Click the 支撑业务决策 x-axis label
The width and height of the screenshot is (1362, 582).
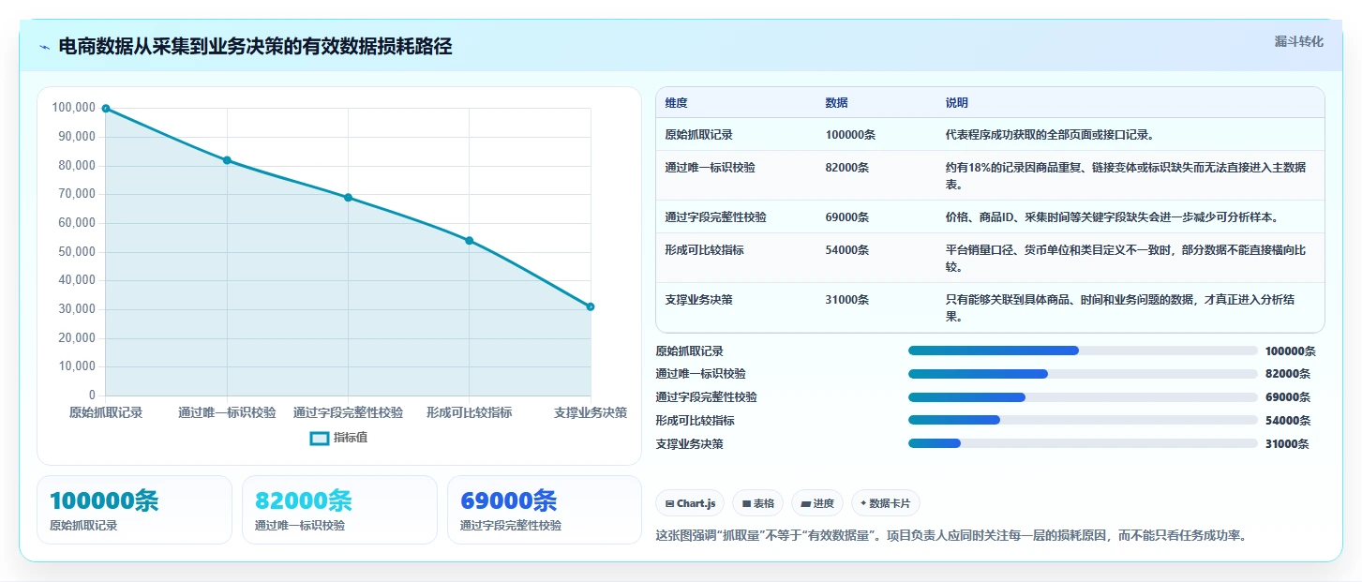click(x=591, y=412)
